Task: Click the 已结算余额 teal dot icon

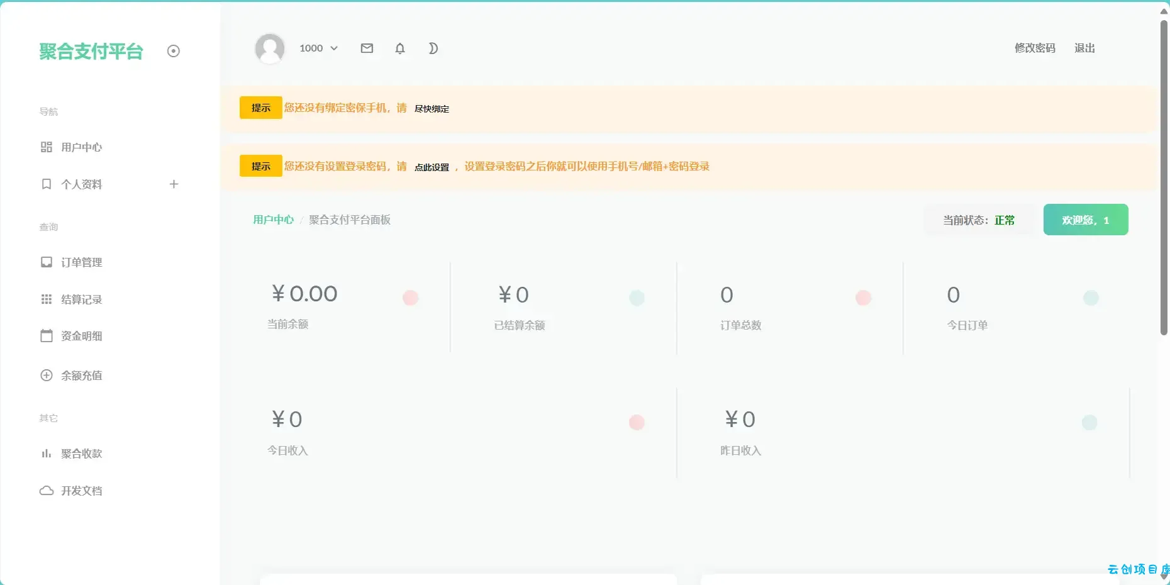Action: (637, 298)
